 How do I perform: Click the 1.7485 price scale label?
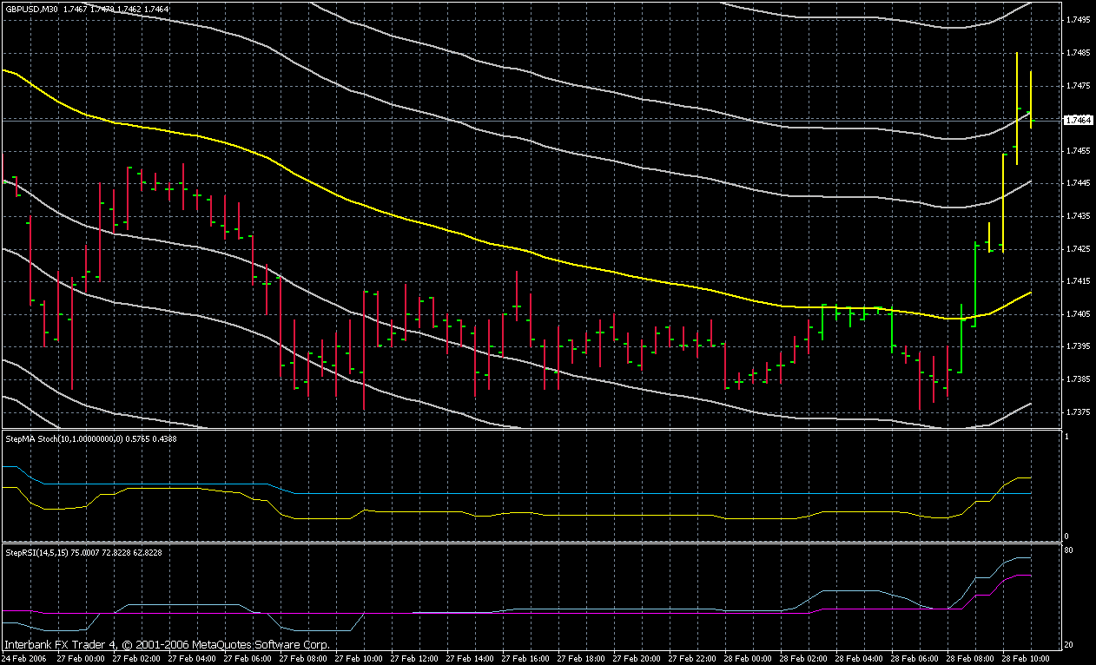click(x=1079, y=53)
